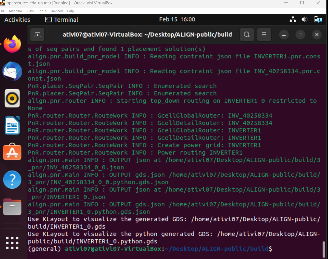Close the VirtualBox host window

coord(318,3)
